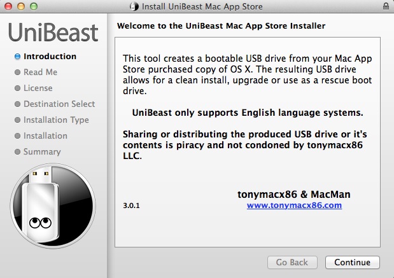
Task: Click the gray bullet beside Installation Type
Action: tap(17, 120)
